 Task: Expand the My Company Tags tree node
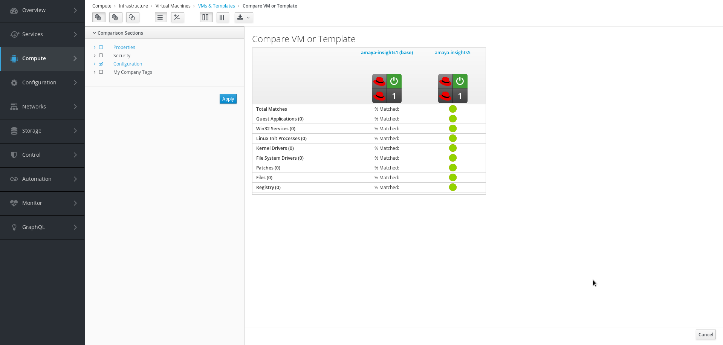(95, 72)
